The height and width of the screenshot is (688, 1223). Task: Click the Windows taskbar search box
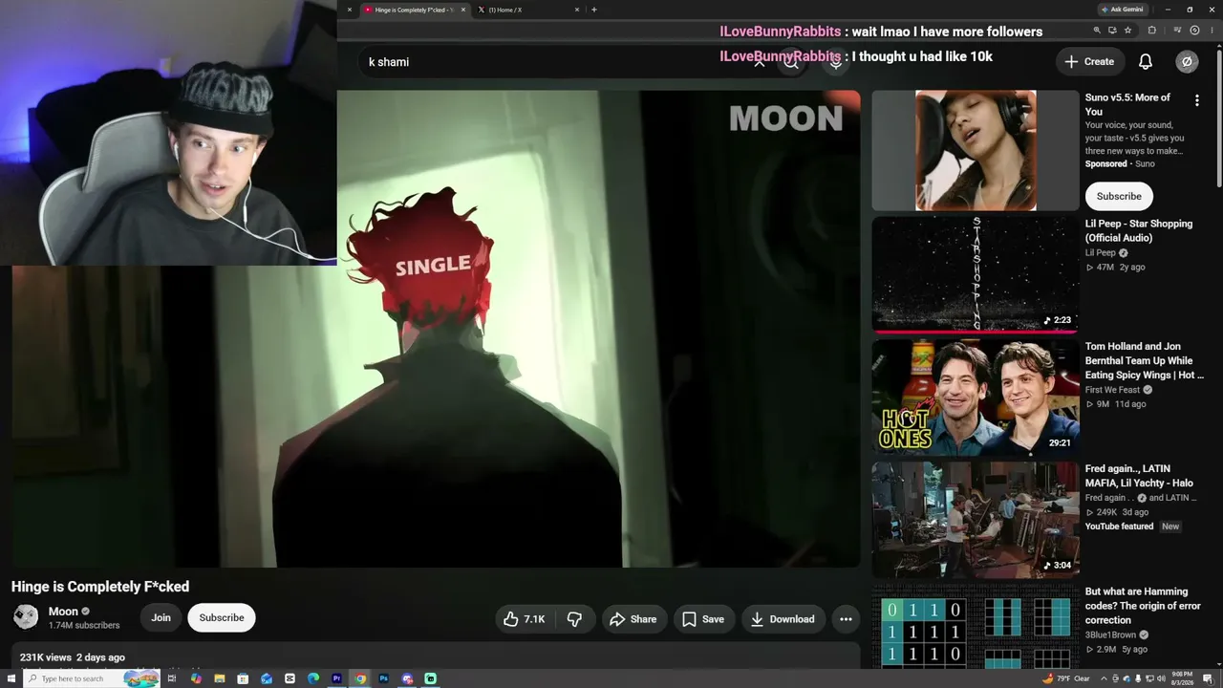pyautogui.click(x=90, y=678)
